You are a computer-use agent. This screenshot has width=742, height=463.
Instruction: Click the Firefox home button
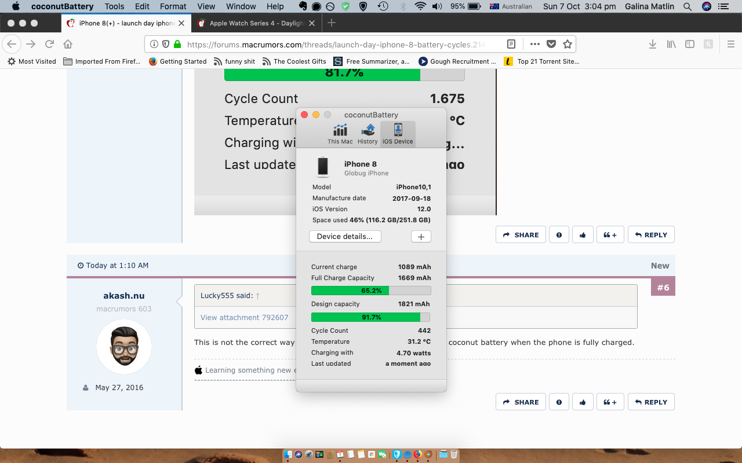click(x=68, y=44)
